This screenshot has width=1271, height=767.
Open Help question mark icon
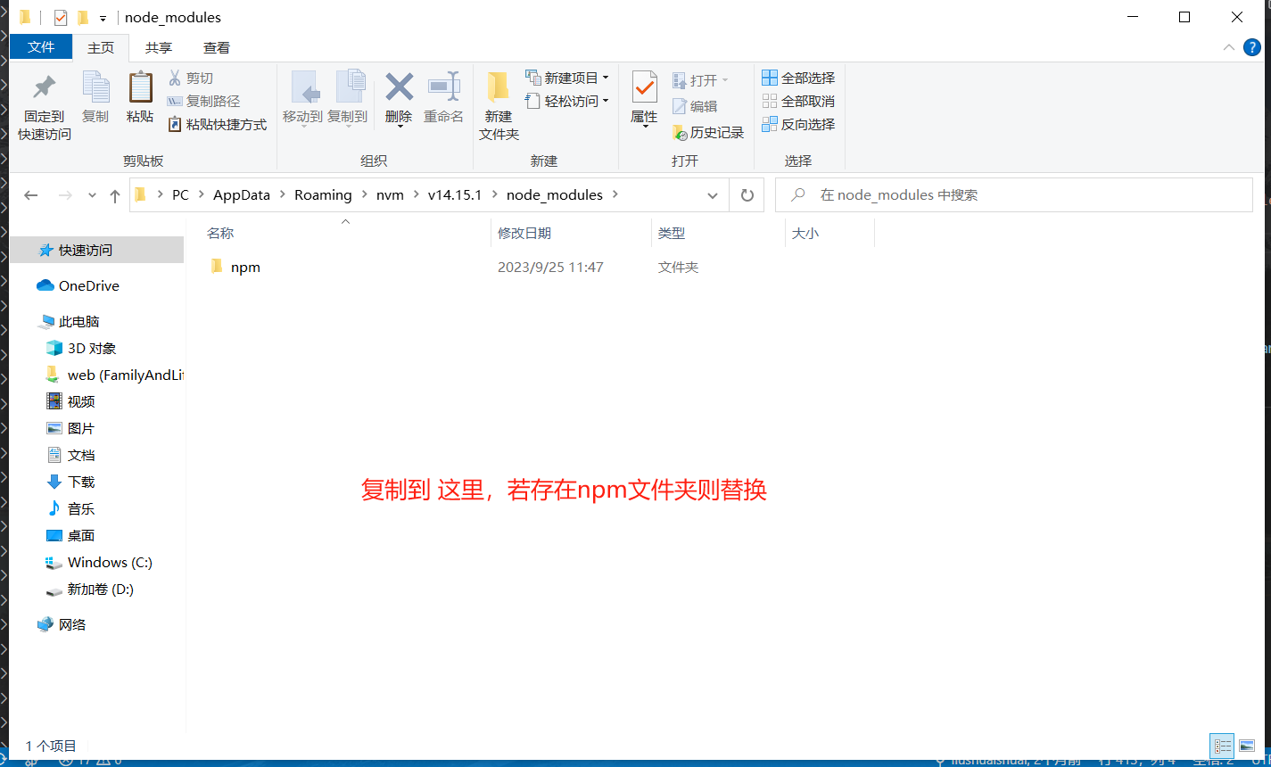[1252, 47]
